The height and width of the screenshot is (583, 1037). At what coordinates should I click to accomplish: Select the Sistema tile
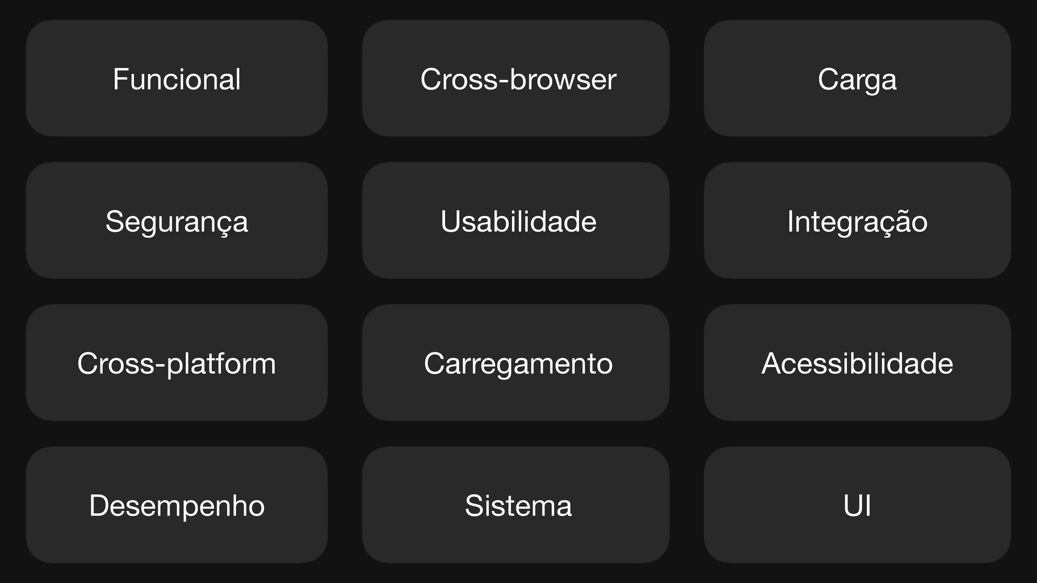(516, 505)
